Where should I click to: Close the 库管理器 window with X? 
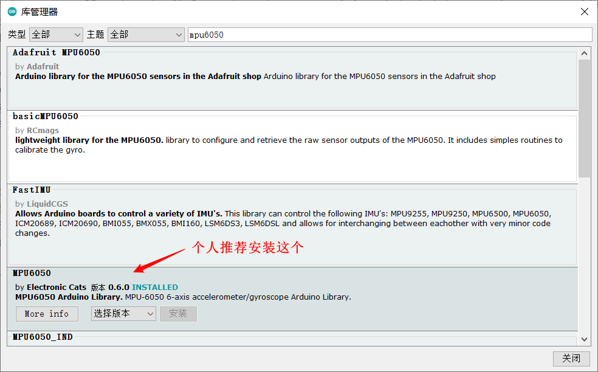[x=584, y=12]
